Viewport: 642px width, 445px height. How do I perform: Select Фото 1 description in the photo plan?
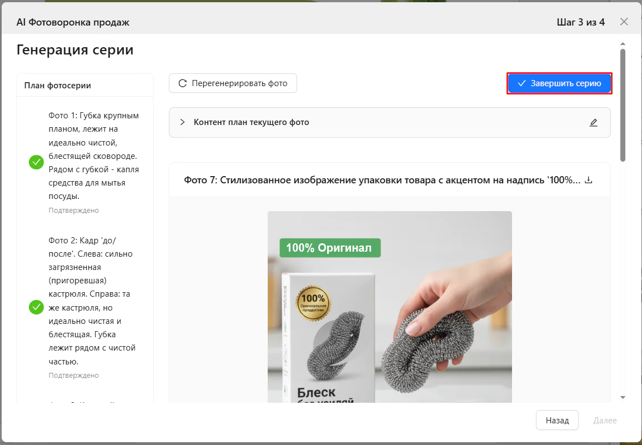pos(93,156)
